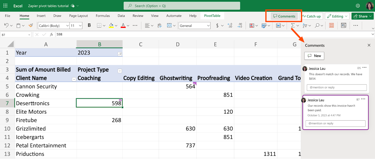The width and height of the screenshot is (375, 159).
Task: Click the AutoSum sigma icon
Action: tap(293, 26)
